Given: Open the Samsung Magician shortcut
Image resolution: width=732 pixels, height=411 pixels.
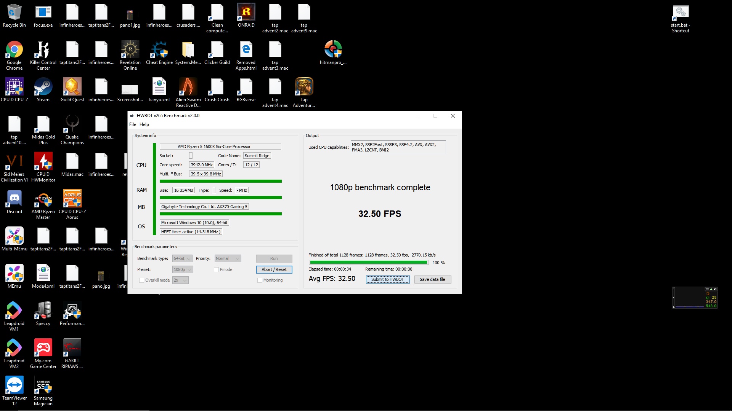Looking at the screenshot, I should tap(43, 391).
